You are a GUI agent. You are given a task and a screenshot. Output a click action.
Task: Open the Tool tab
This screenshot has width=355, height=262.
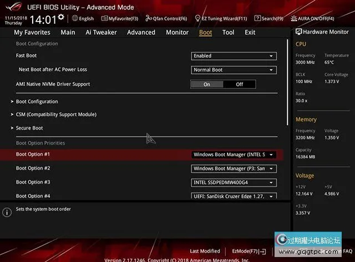click(228, 32)
